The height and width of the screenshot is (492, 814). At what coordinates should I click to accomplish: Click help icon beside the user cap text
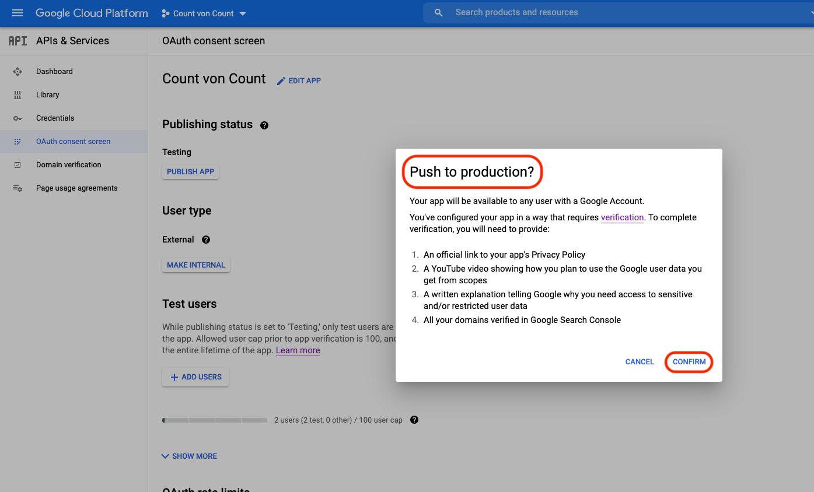tap(414, 420)
